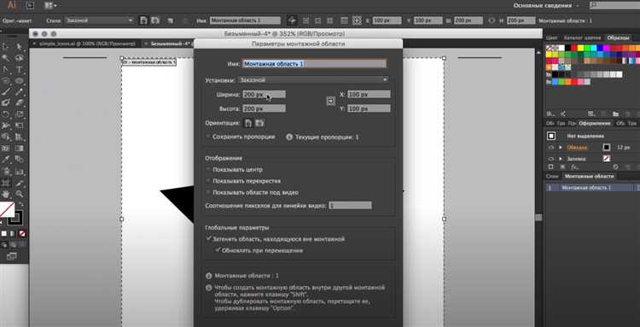Screen dimensions: 640x327
Task: Click the new artboard icon in control bar
Action: pyautogui.click(x=171, y=20)
